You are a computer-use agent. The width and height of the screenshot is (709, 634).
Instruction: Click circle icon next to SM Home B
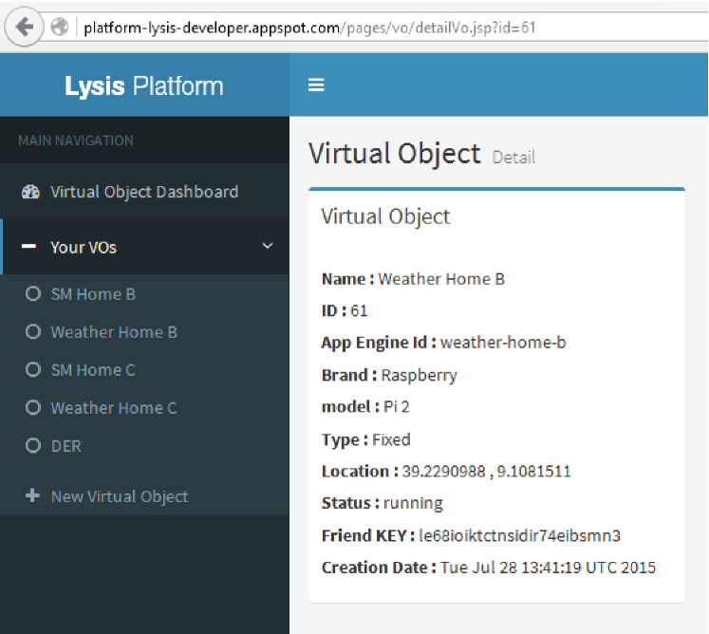(x=33, y=294)
